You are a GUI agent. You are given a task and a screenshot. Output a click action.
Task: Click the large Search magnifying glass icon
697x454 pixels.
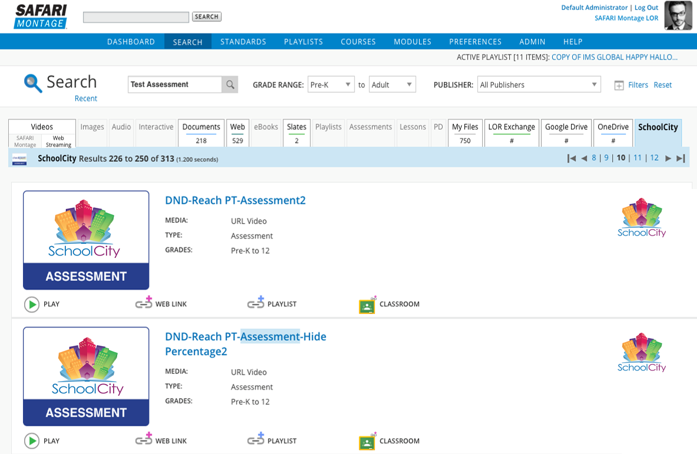[33, 83]
